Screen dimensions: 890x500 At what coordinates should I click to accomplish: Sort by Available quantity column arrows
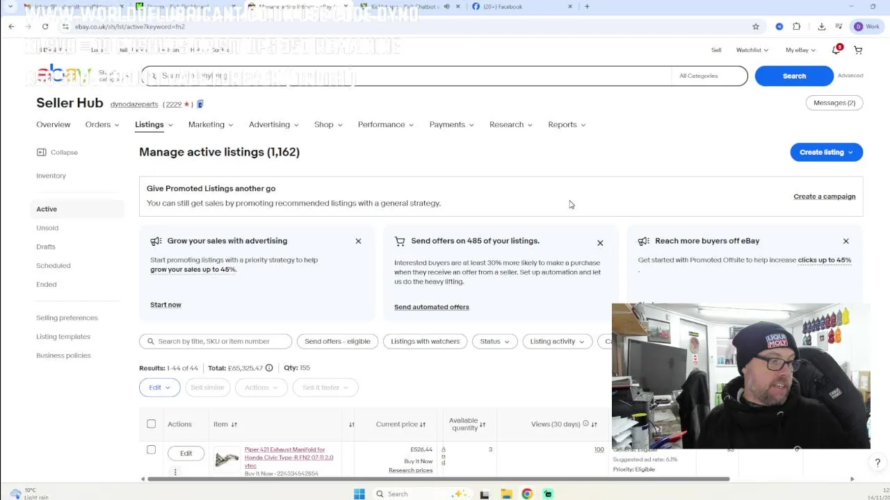click(x=483, y=424)
